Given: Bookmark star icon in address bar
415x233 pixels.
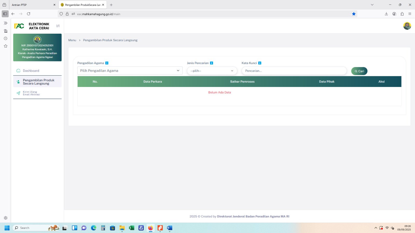Looking at the screenshot, I should 354,14.
